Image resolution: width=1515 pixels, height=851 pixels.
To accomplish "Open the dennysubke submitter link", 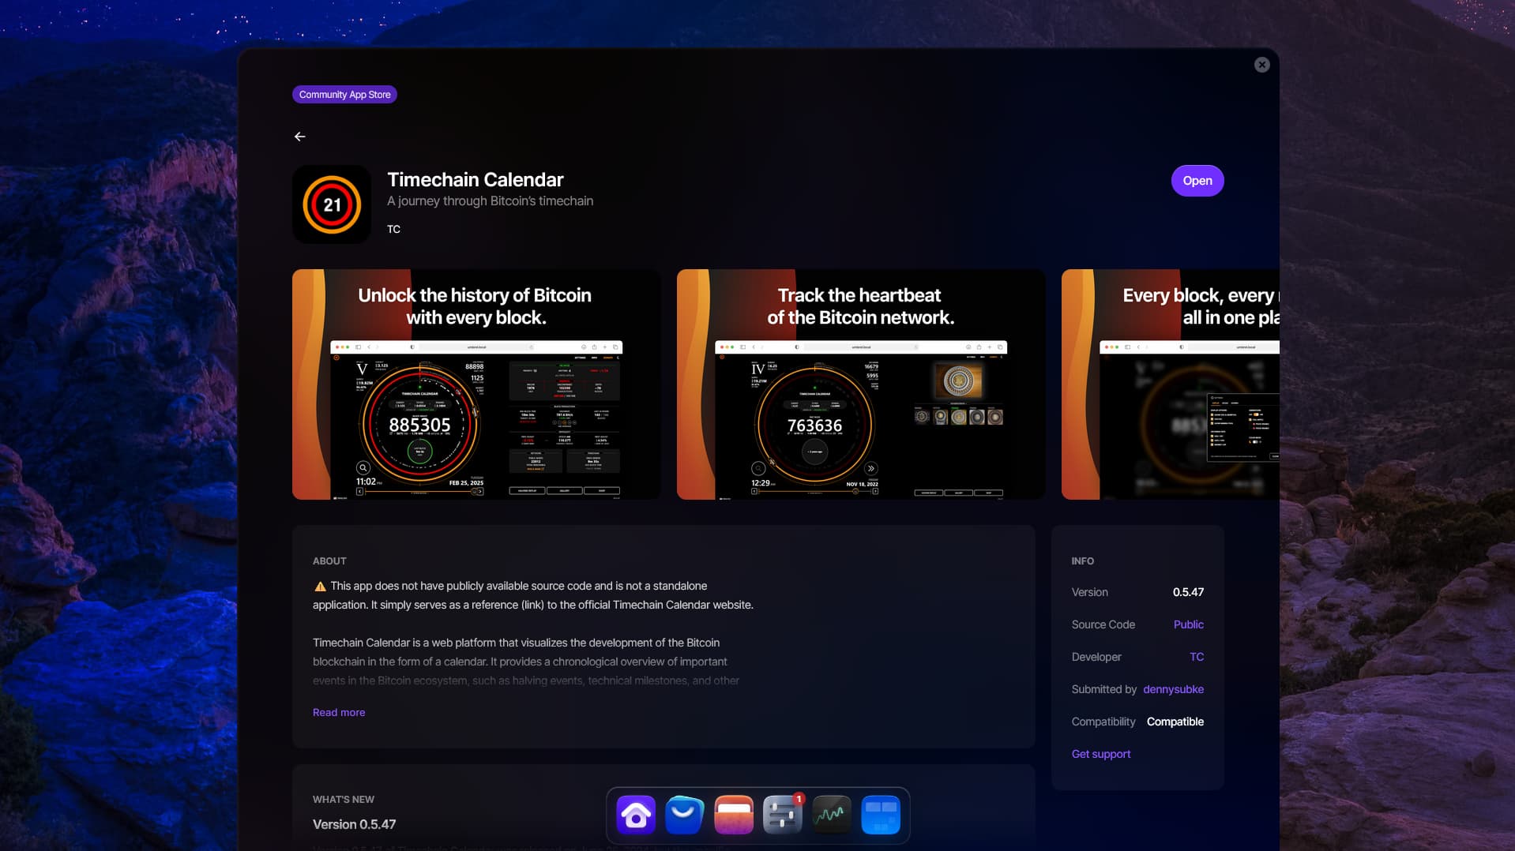I will click(1173, 689).
